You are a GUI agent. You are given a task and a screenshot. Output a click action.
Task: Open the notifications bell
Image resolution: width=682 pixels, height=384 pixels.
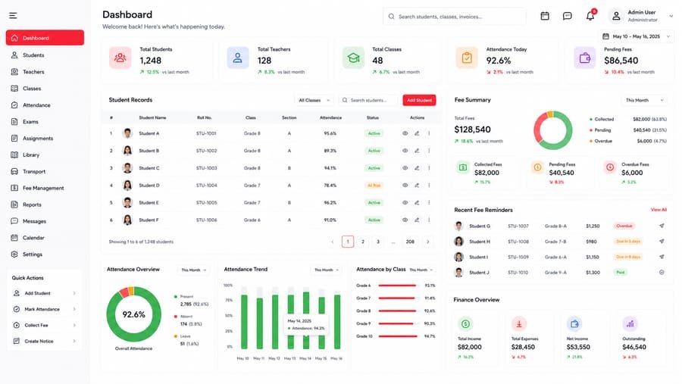point(590,16)
